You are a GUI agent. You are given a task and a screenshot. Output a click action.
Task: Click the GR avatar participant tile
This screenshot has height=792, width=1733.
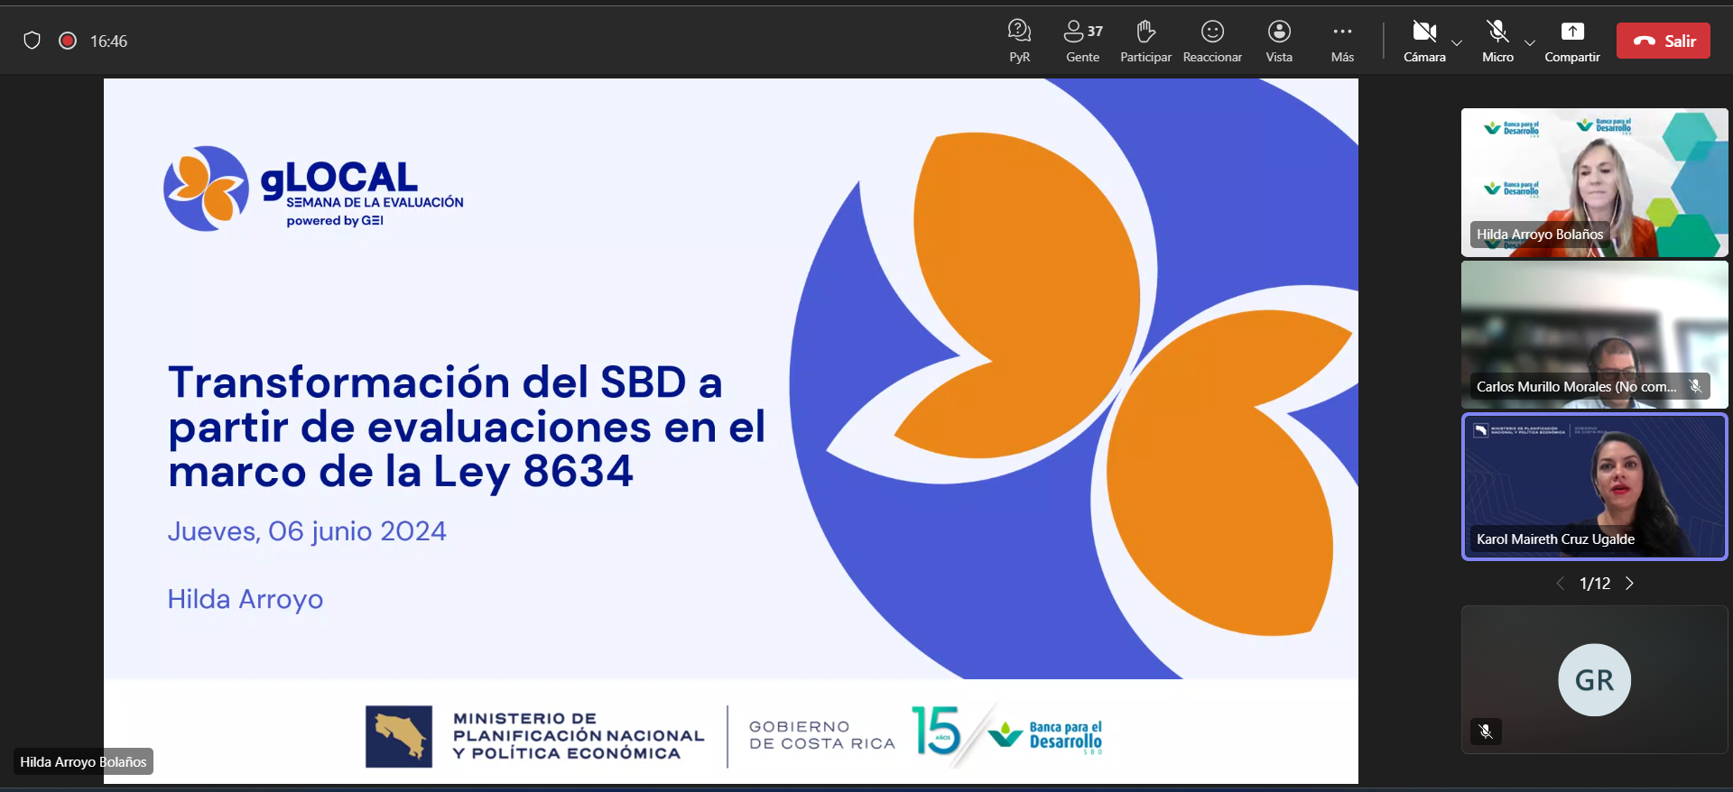[1594, 679]
